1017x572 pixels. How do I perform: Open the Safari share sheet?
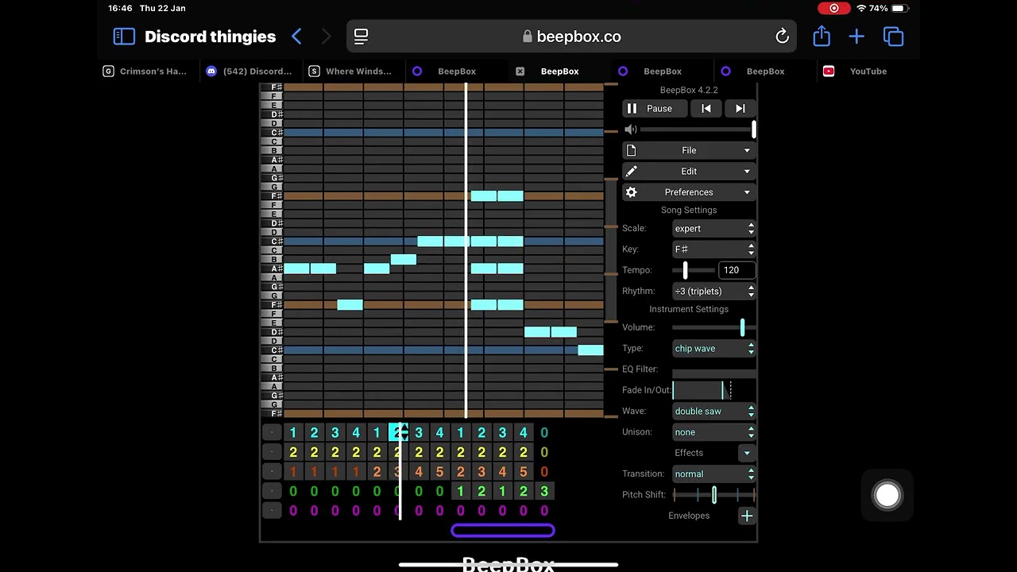point(822,37)
